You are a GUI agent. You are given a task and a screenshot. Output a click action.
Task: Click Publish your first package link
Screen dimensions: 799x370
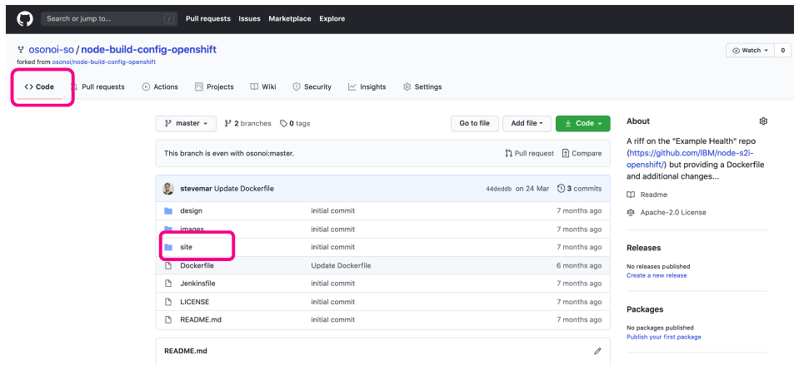click(664, 337)
